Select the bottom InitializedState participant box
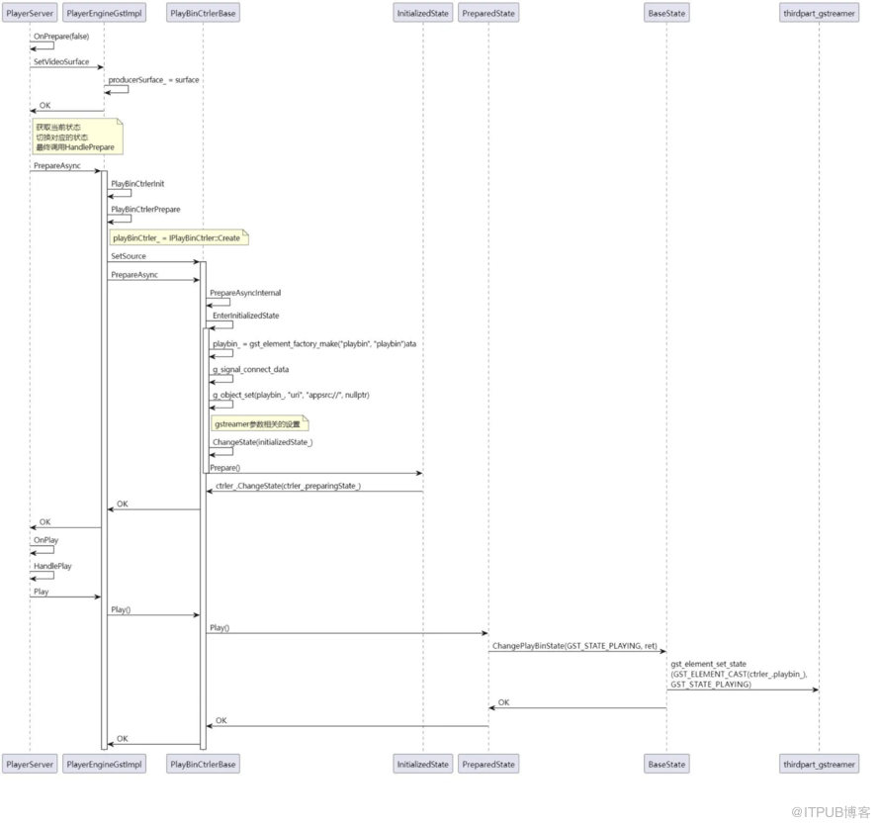The height and width of the screenshot is (827, 880). 423,764
